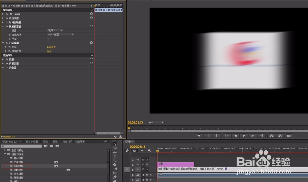Collapse the 轨道遮罩键 effect
The image size is (308, 182).
point(3,26)
